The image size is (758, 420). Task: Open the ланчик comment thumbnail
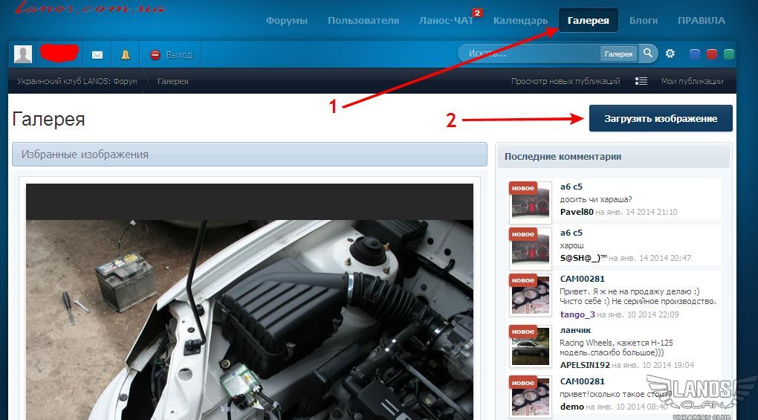(x=531, y=346)
